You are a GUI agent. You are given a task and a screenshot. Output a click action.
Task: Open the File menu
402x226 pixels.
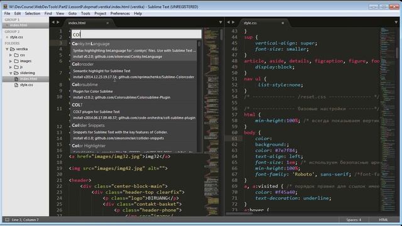tap(7, 13)
